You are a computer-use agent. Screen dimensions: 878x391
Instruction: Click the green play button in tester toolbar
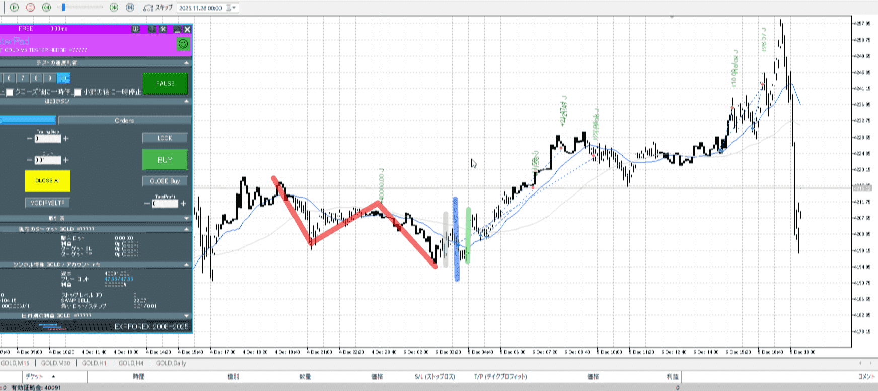[x=14, y=7]
